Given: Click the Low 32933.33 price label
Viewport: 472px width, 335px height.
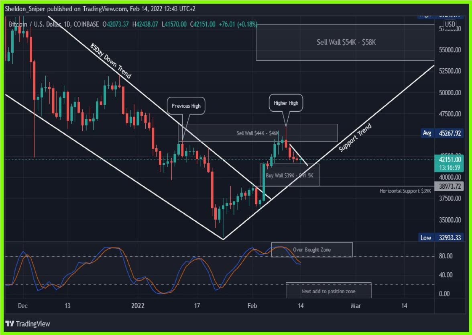Looking at the screenshot, I should pos(441,238).
